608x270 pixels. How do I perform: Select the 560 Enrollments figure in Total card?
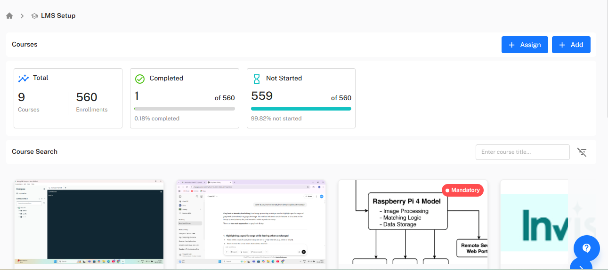[x=87, y=97]
